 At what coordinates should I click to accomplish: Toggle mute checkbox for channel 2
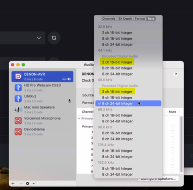[173, 137]
